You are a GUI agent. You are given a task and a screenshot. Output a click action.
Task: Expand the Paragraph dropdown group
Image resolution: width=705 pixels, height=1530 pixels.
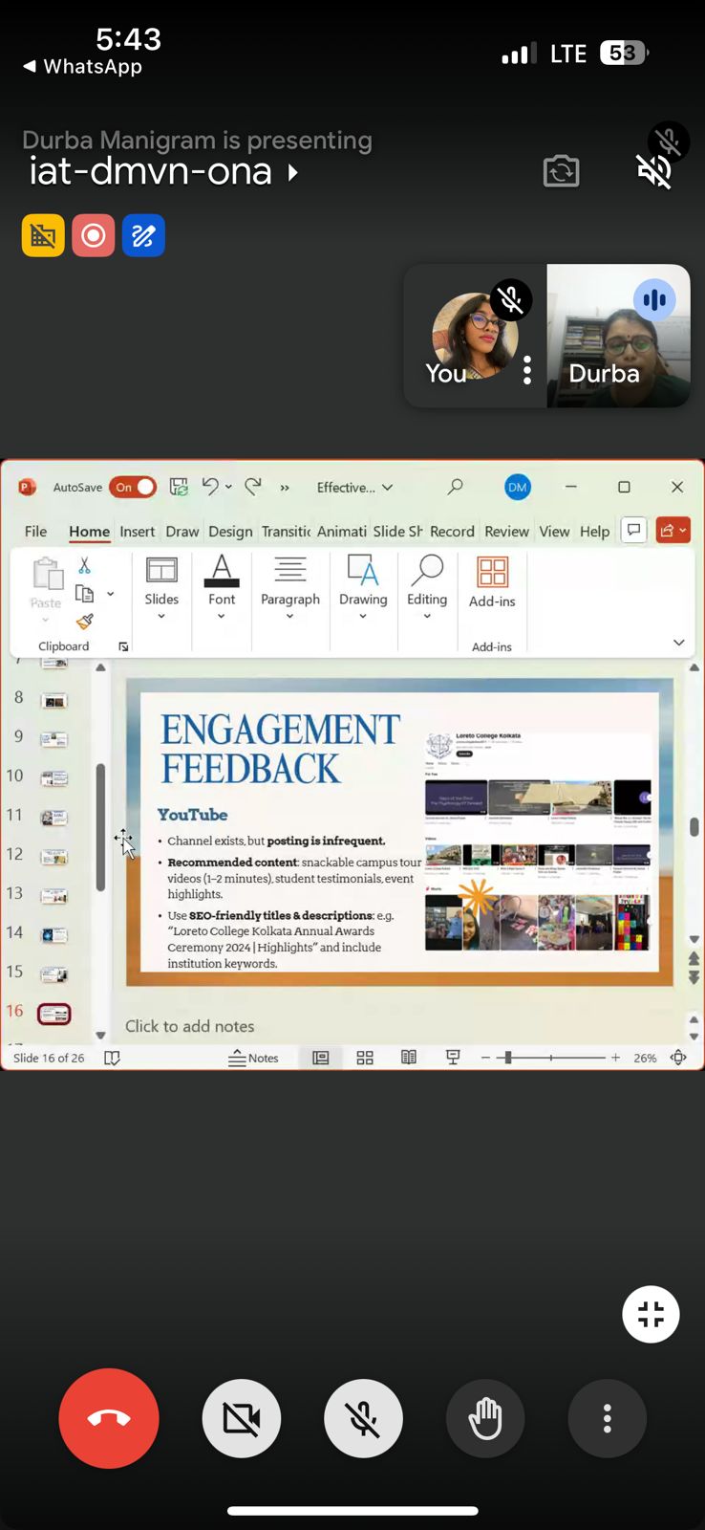pos(290,587)
